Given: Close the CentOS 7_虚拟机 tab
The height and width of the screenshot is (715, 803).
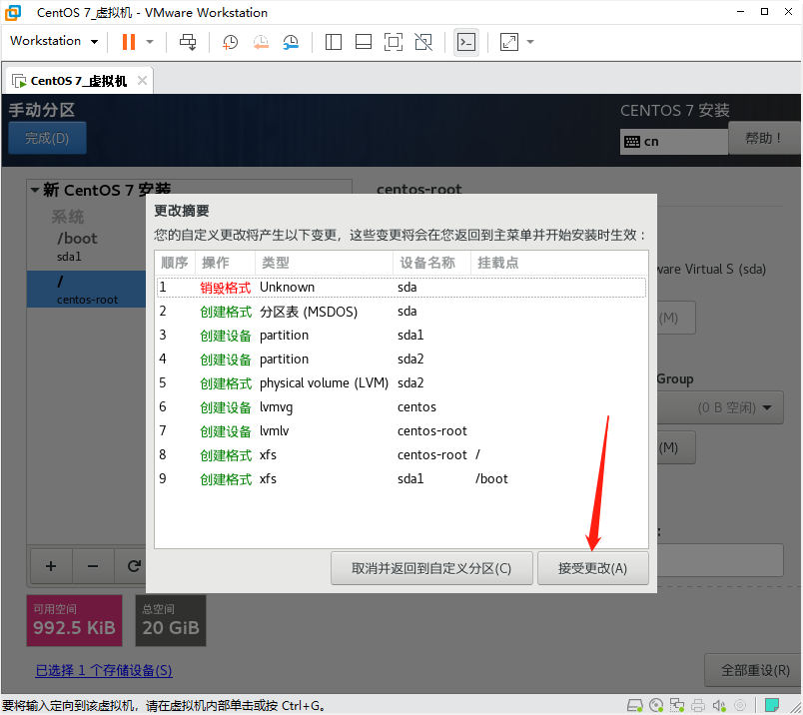Looking at the screenshot, I should click(x=143, y=81).
